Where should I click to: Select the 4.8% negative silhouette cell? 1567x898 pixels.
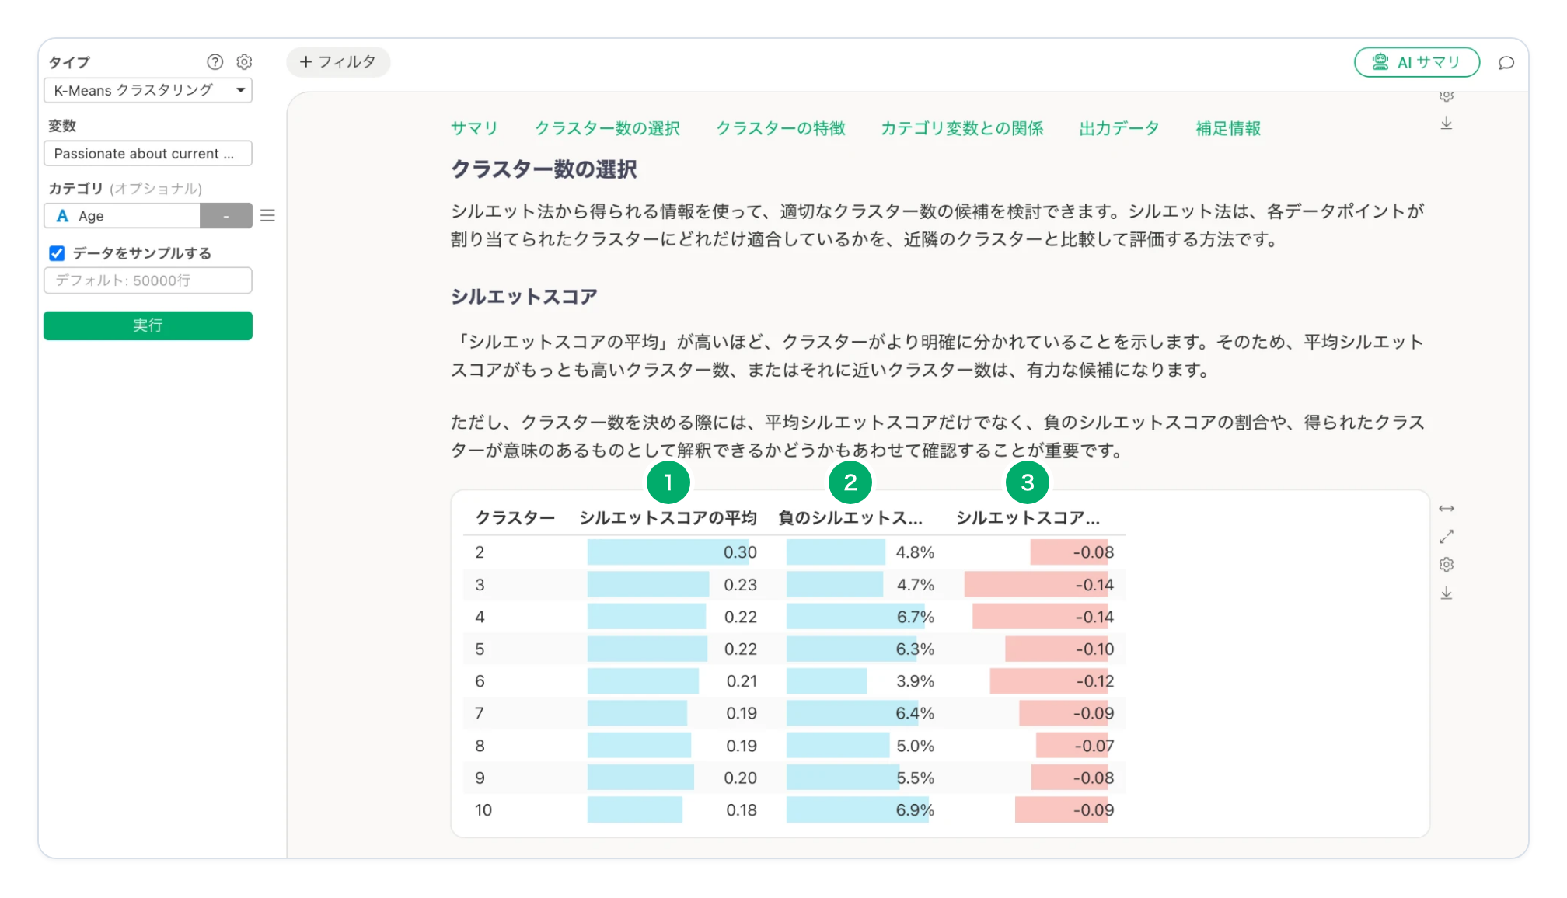coord(860,552)
